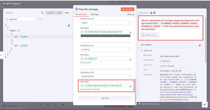This screenshot has height=110, width=210.
Task: Edit the [TRUE] expression value field
Action: click(106, 59)
